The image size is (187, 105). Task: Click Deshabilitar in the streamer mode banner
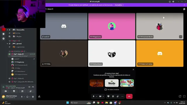coord(118,5)
